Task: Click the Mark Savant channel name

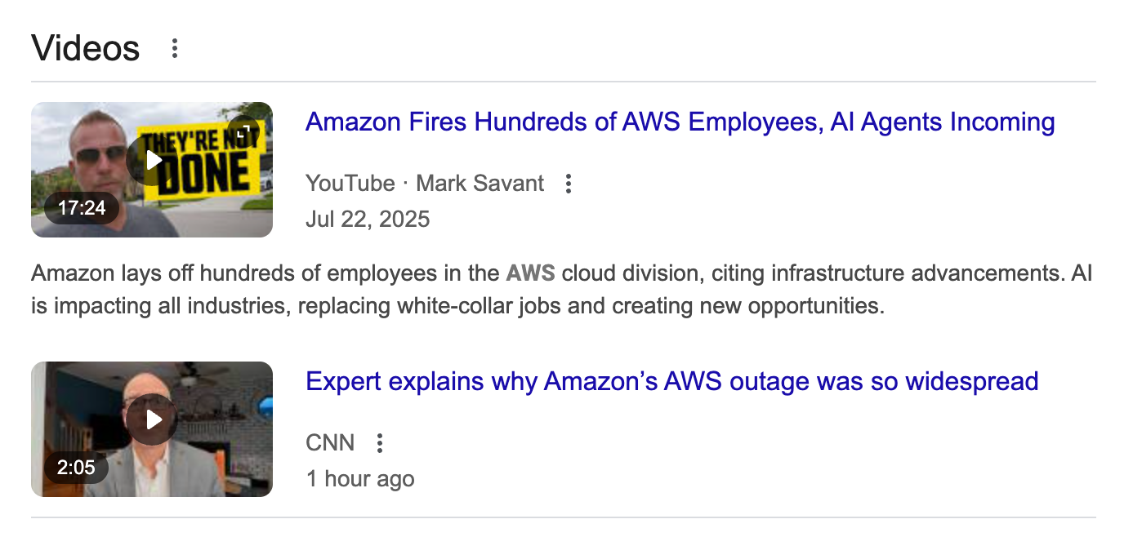Action: pos(480,184)
